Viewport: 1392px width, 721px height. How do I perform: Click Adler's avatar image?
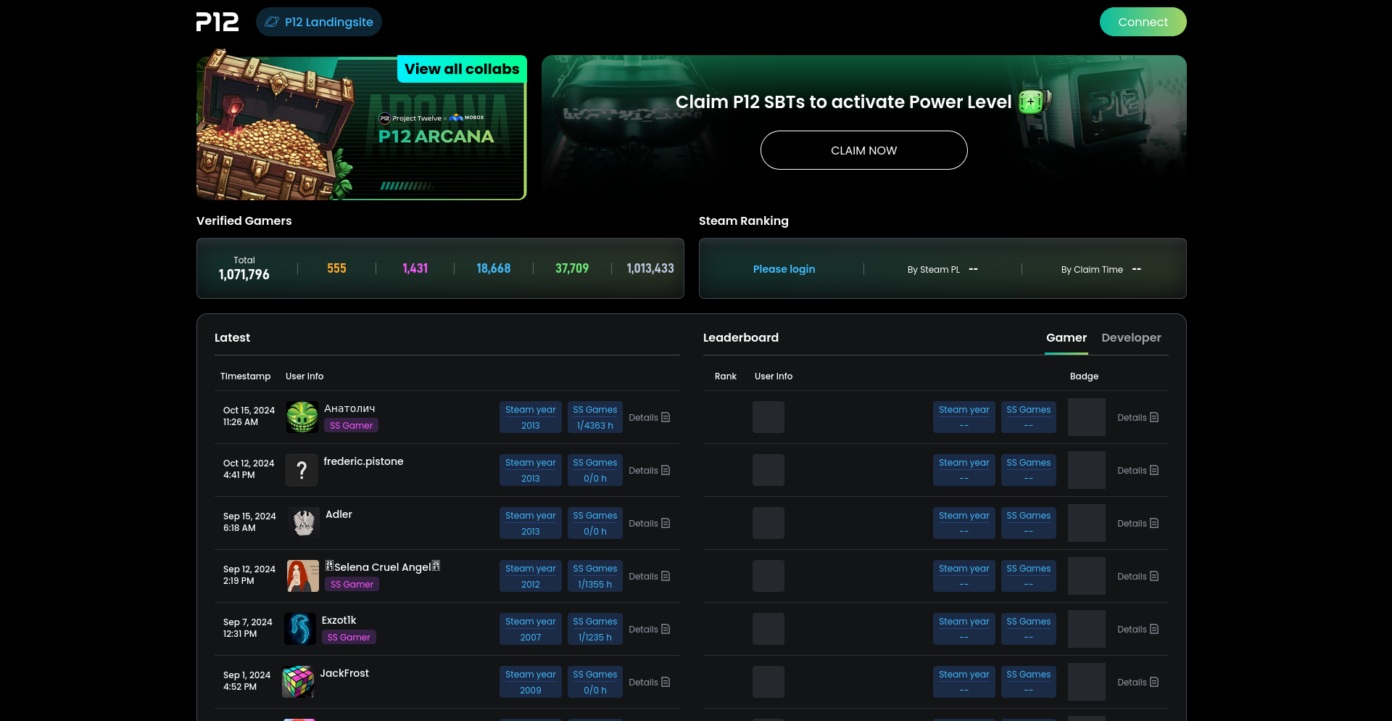click(x=304, y=523)
